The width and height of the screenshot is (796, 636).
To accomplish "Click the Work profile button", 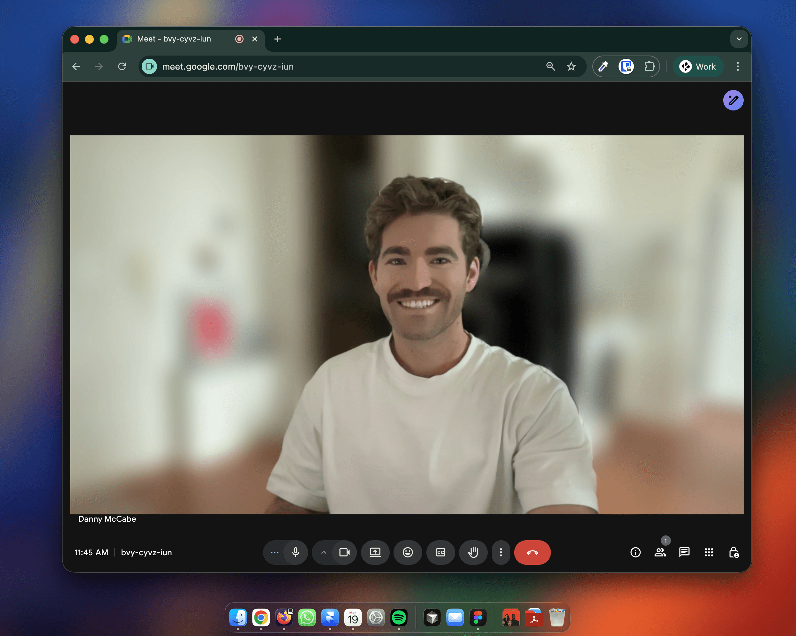I will 697,66.
